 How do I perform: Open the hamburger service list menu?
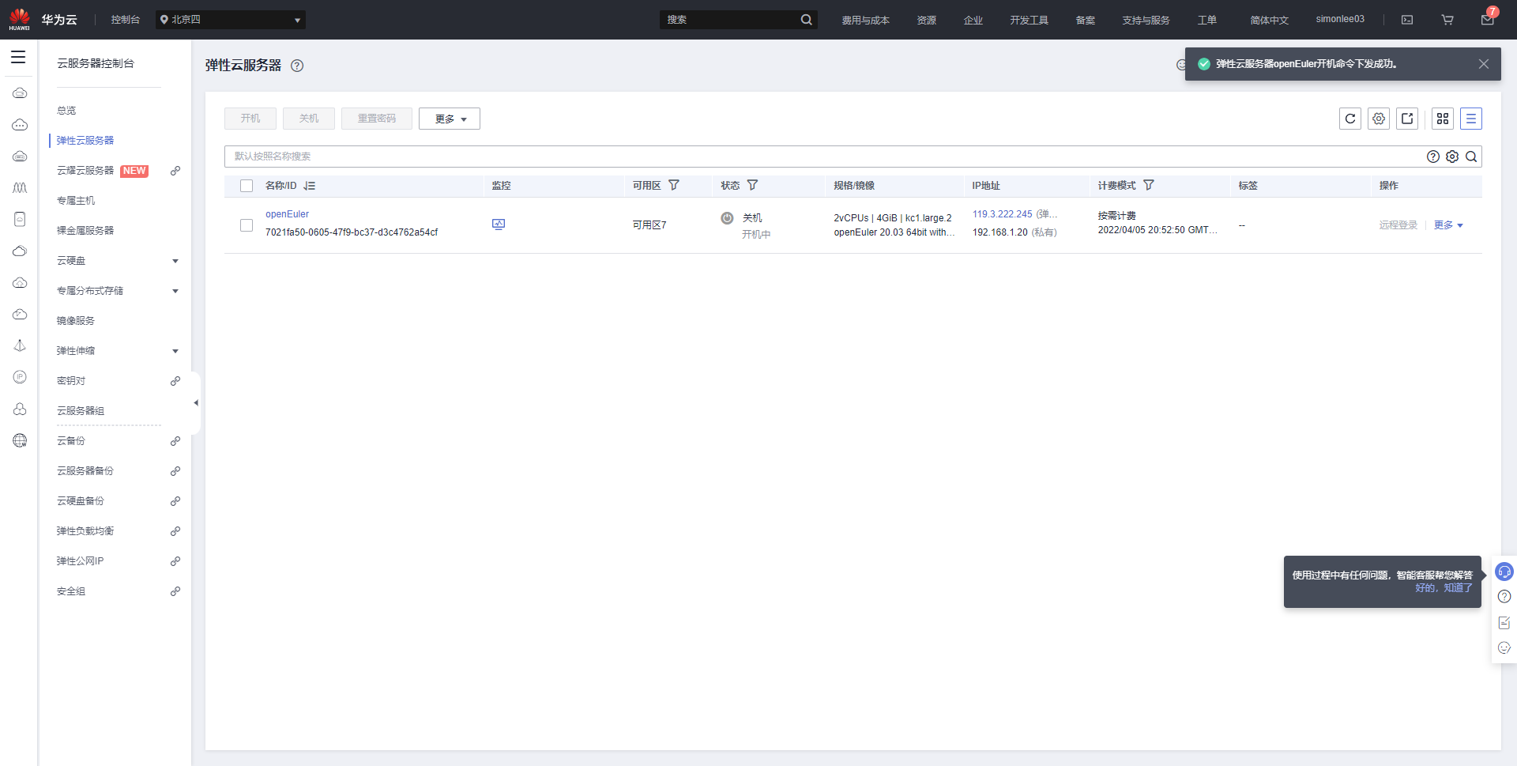pos(18,57)
